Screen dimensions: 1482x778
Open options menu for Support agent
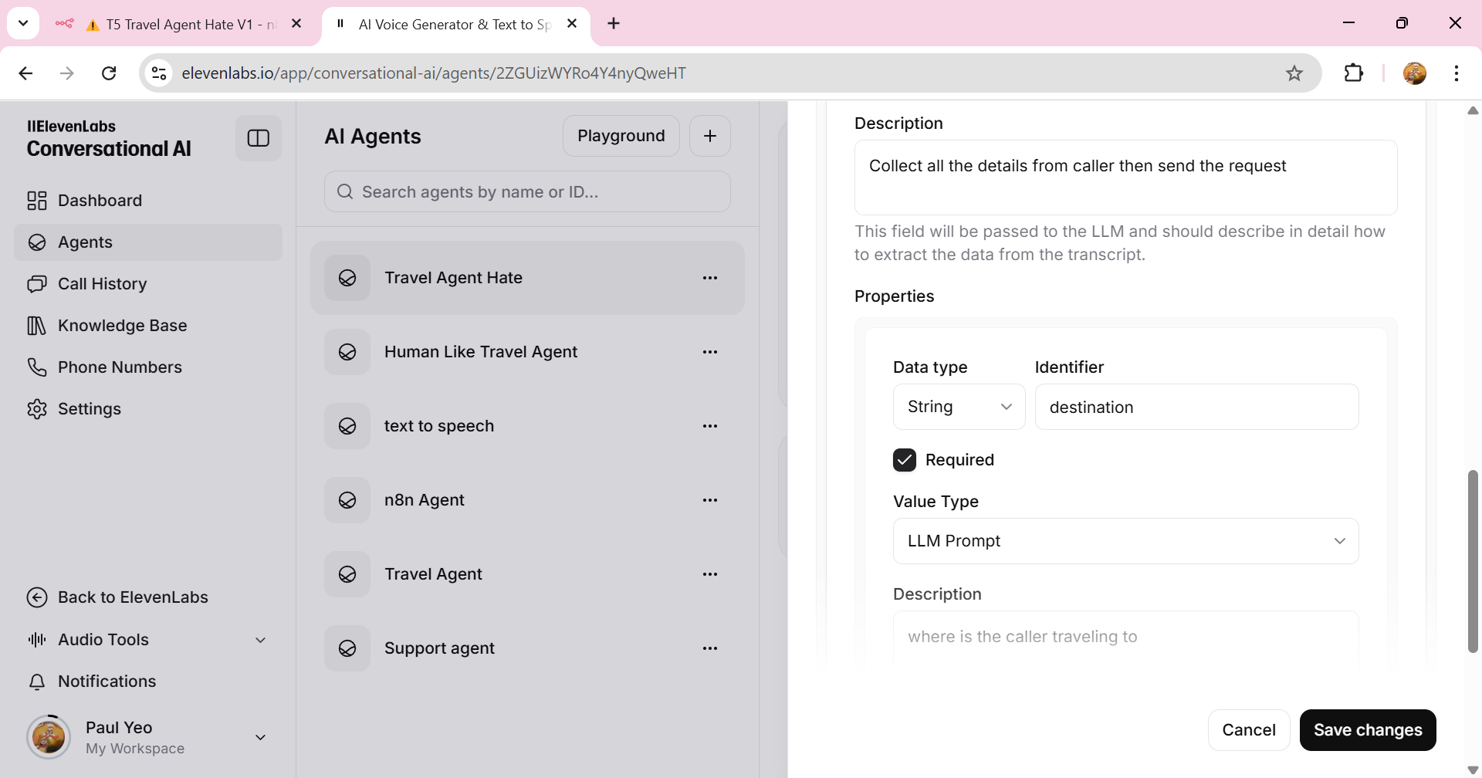710,648
